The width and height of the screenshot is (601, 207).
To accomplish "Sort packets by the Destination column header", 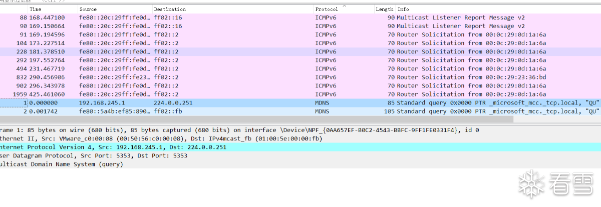I will (233, 9).
